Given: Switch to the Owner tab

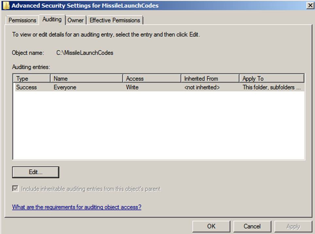Looking at the screenshot, I should (x=76, y=20).
